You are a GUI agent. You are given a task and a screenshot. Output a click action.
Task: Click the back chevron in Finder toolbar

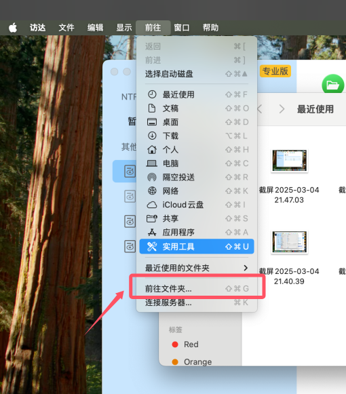click(260, 109)
